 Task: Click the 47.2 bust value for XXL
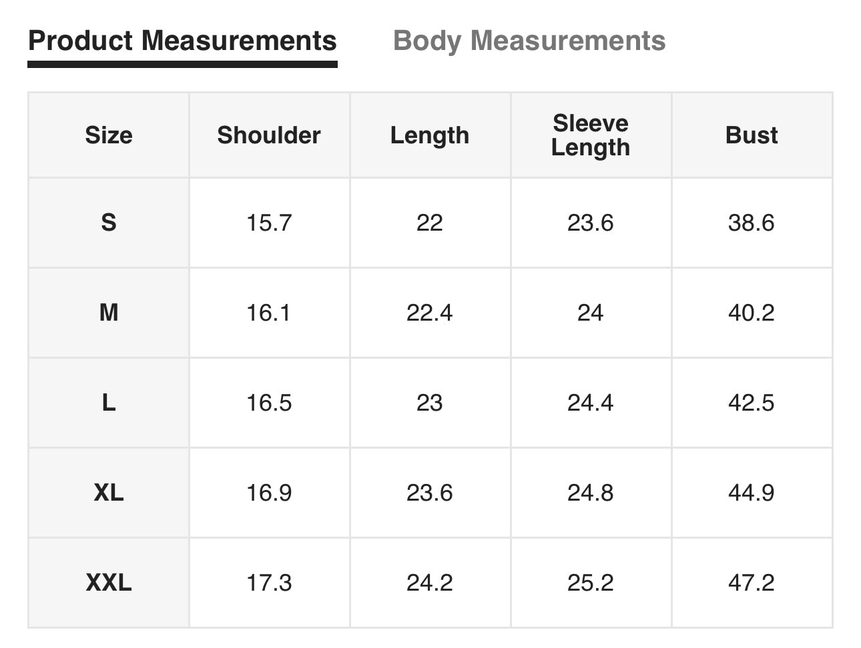pyautogui.click(x=752, y=583)
